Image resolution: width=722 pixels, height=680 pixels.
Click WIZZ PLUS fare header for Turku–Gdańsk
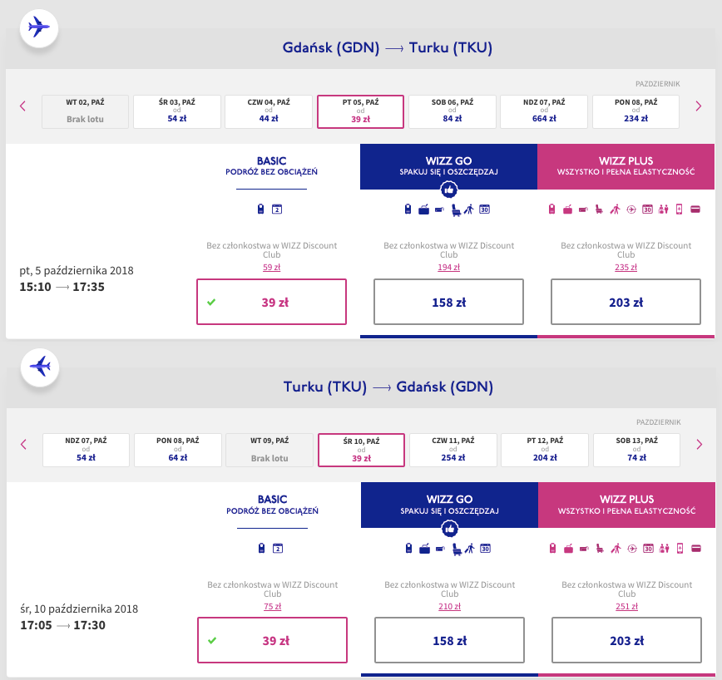pyautogui.click(x=627, y=505)
